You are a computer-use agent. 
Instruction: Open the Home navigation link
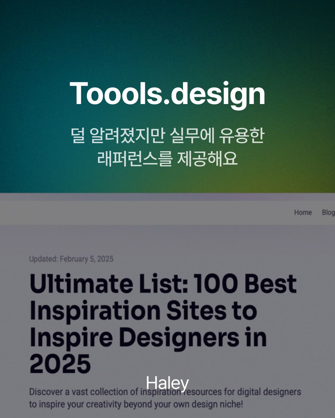pos(303,212)
